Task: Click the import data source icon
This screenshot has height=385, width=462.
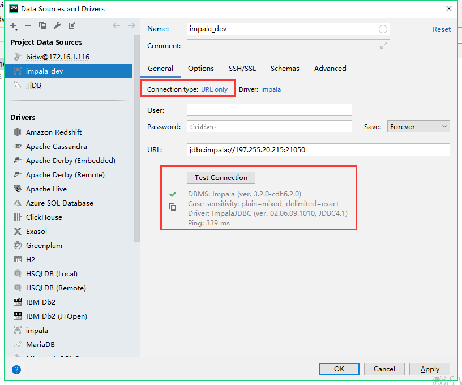Action: [x=71, y=25]
